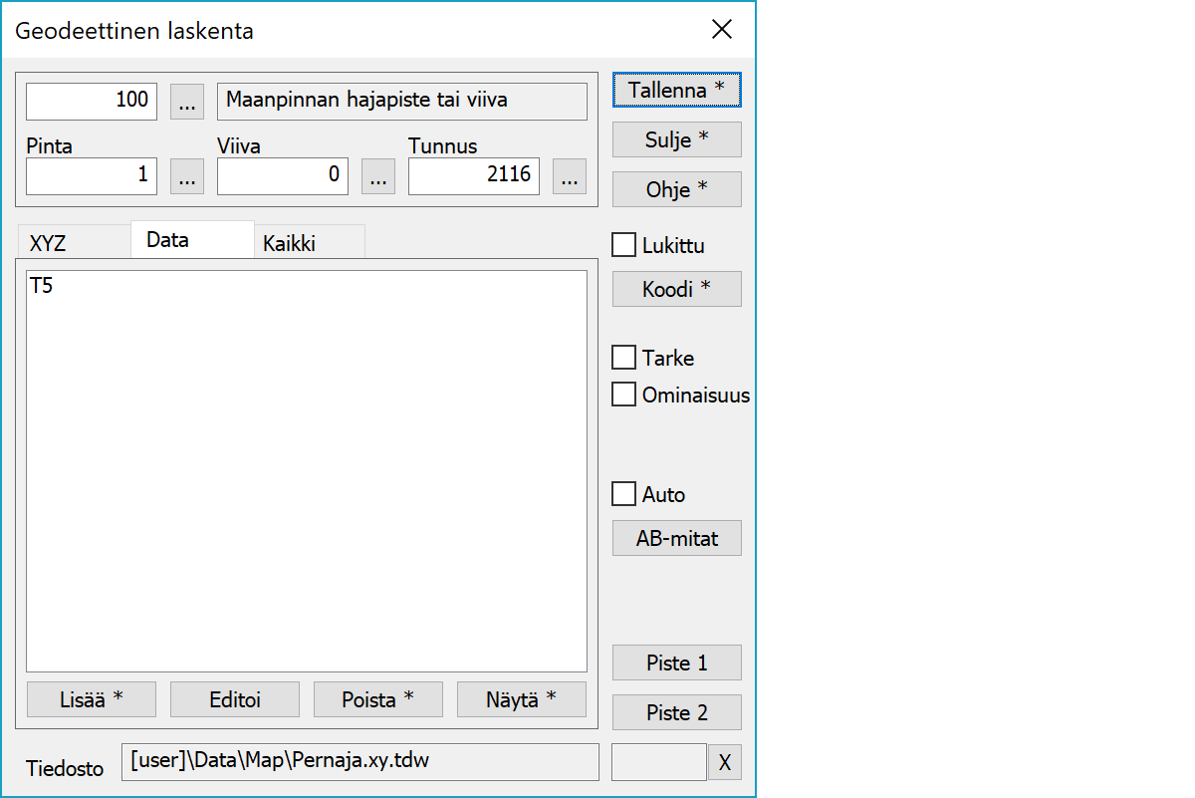This screenshot has height=798, width=1195.
Task: Toggle the Tarke checkbox
Action: click(624, 358)
